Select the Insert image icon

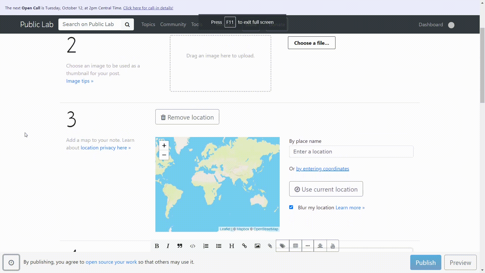tap(257, 246)
